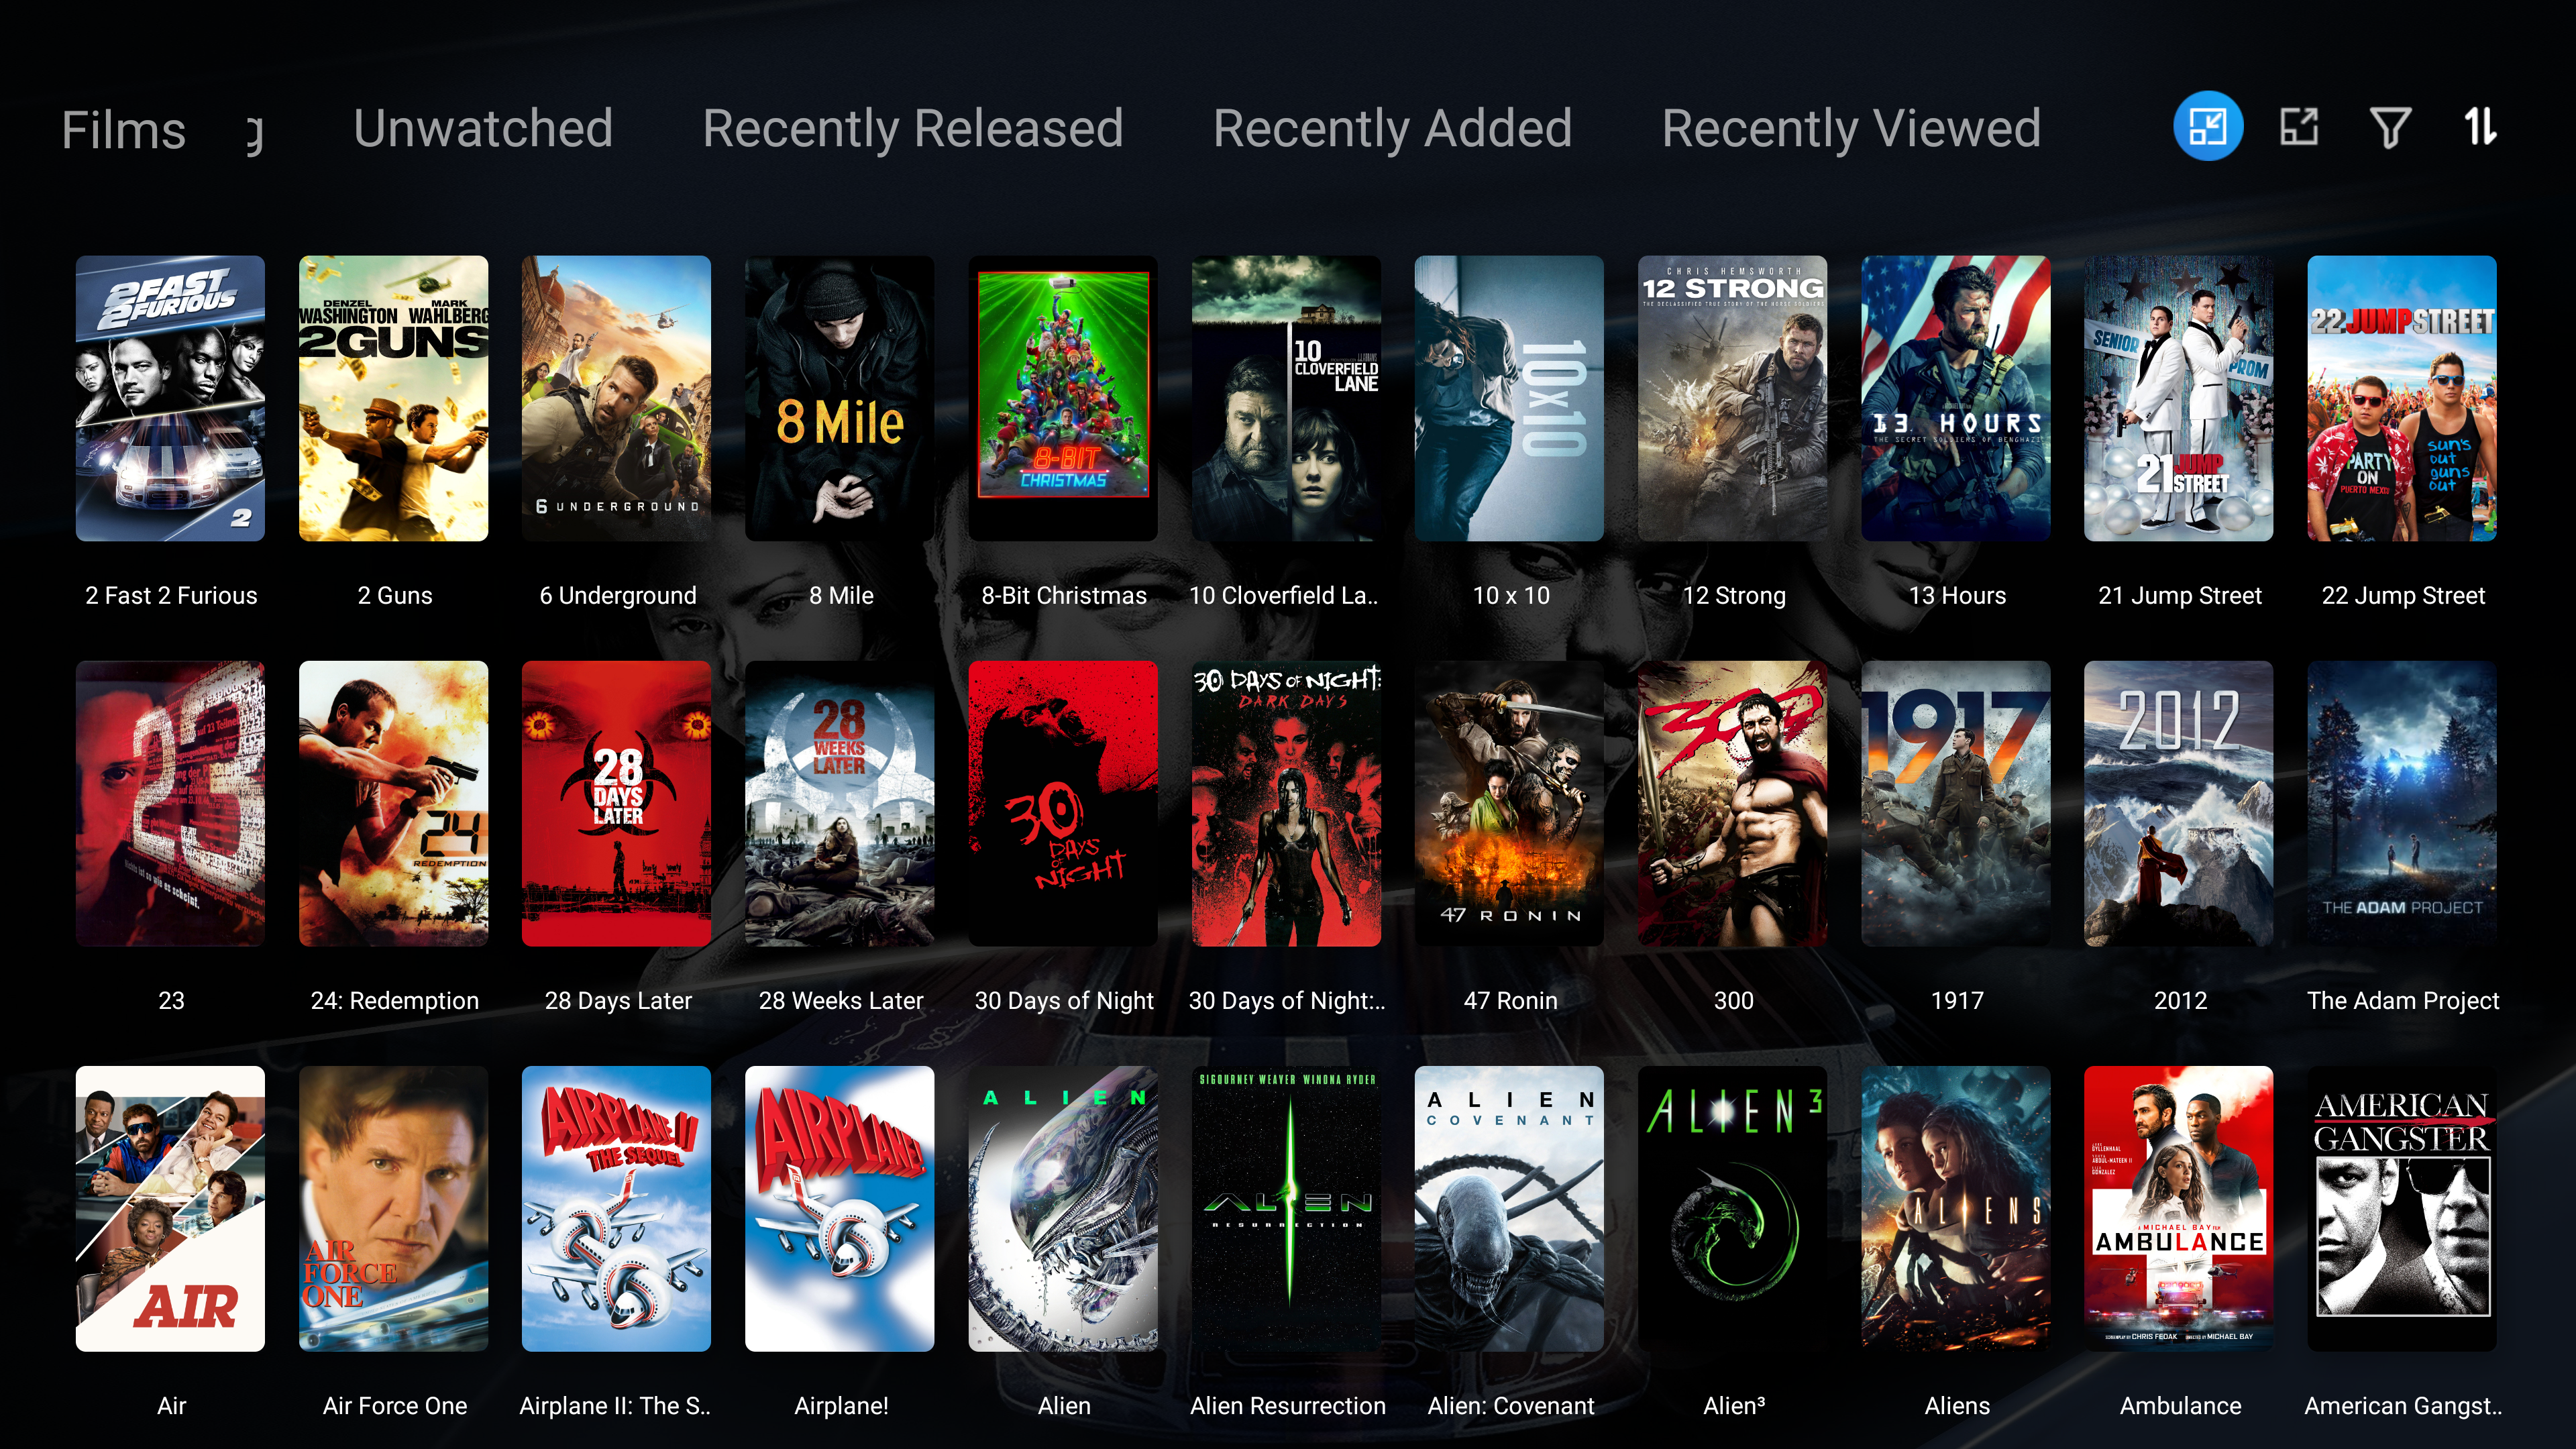Open the filter funnel icon
The width and height of the screenshot is (2576, 1449).
tap(2390, 127)
